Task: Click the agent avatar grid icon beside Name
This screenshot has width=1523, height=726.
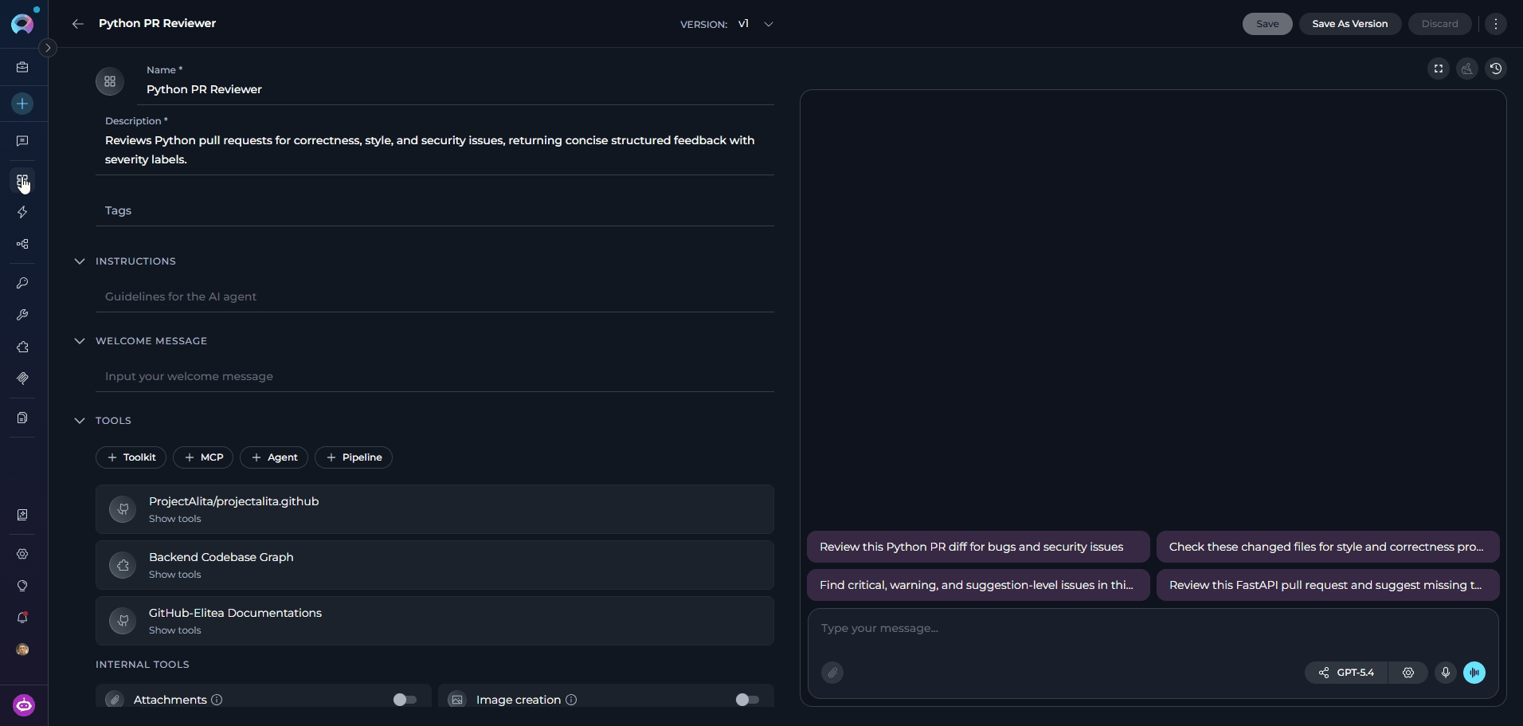Action: pos(110,81)
